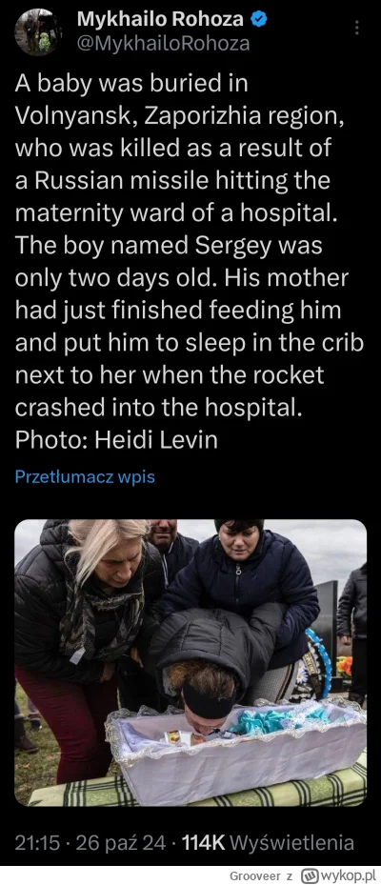Screen dimensions: 381x885
Task: Click the tweet's opening line "A baby was buried in"
Action: (x=130, y=84)
